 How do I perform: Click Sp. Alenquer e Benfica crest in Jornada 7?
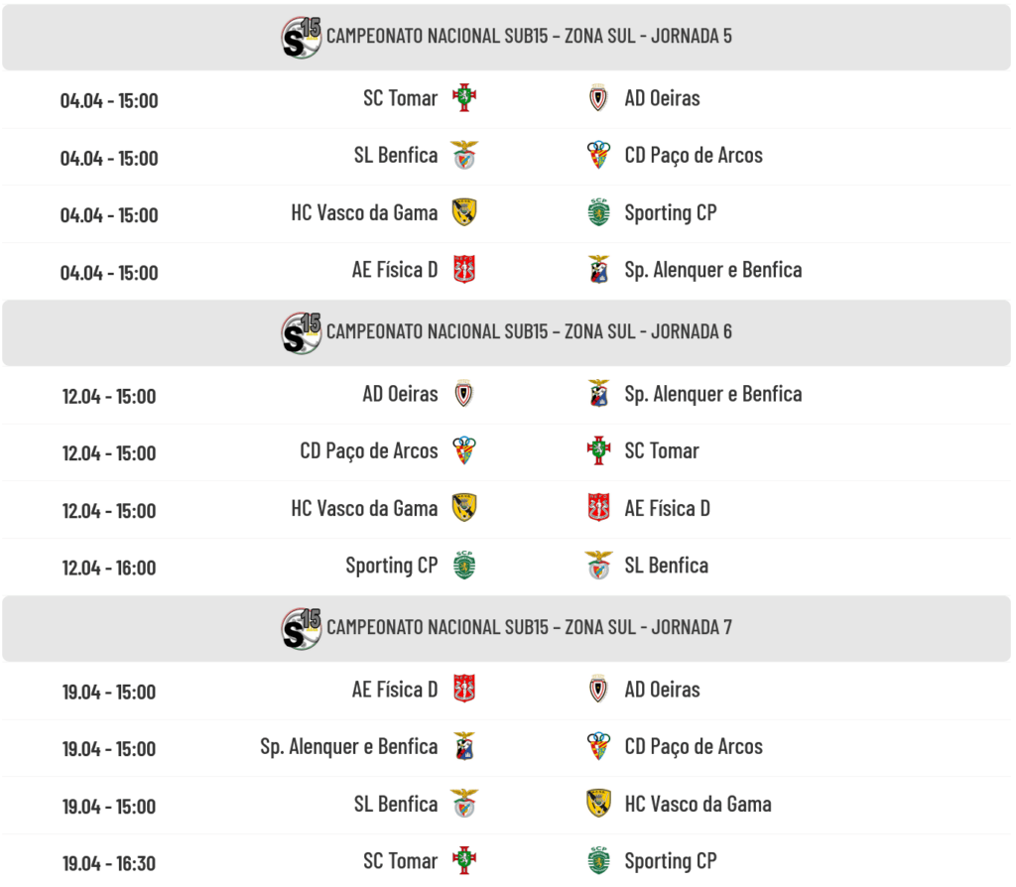[463, 746]
